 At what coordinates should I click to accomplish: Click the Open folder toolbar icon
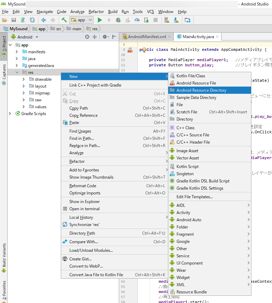click(x=4, y=20)
